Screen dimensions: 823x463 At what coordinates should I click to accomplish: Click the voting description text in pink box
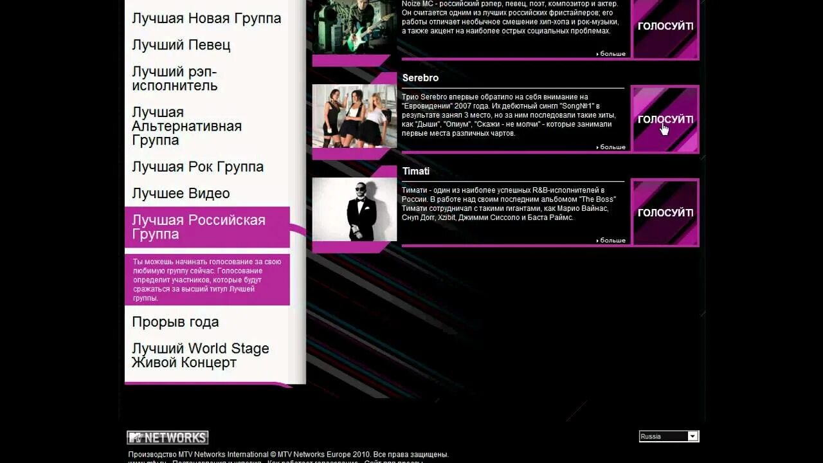(207, 280)
